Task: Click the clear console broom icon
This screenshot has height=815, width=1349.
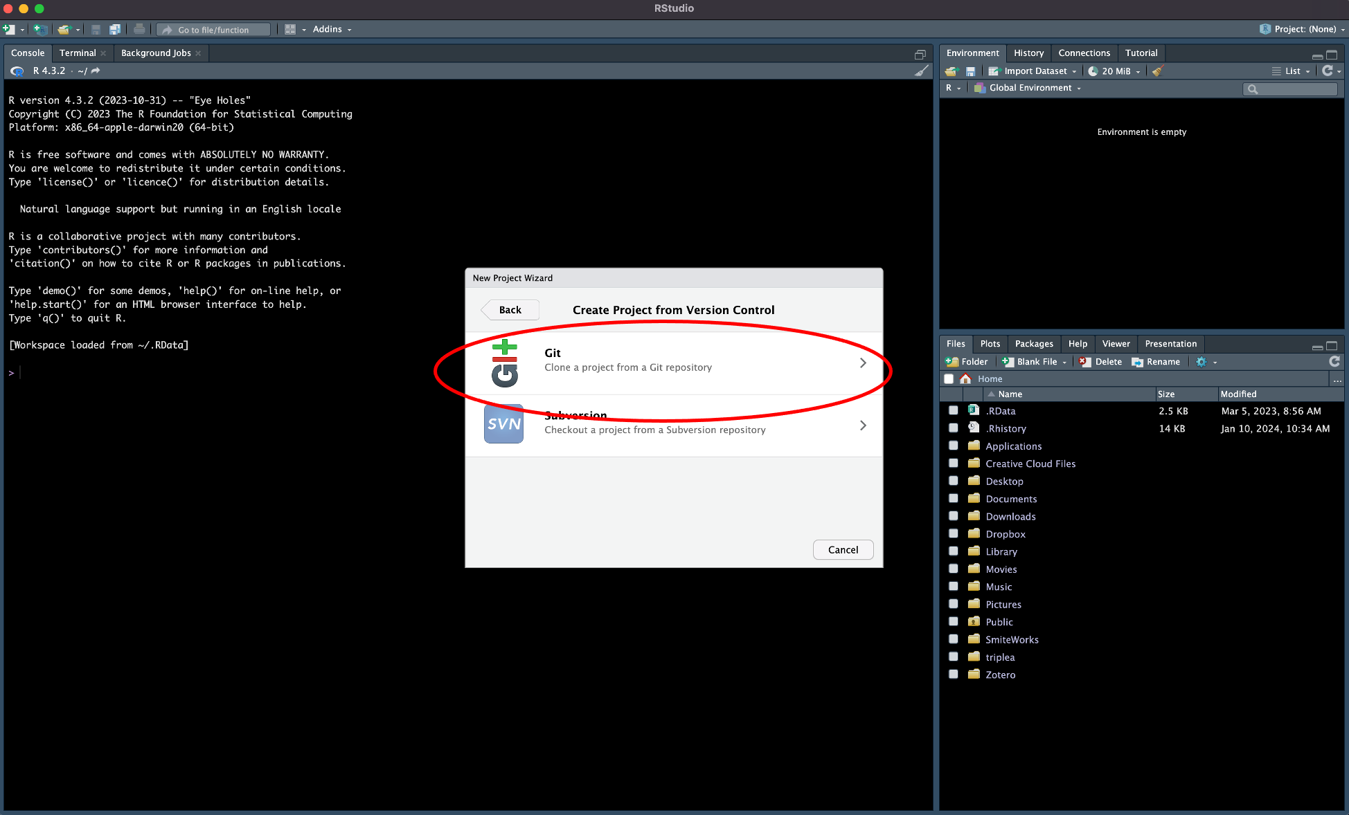Action: tap(921, 71)
